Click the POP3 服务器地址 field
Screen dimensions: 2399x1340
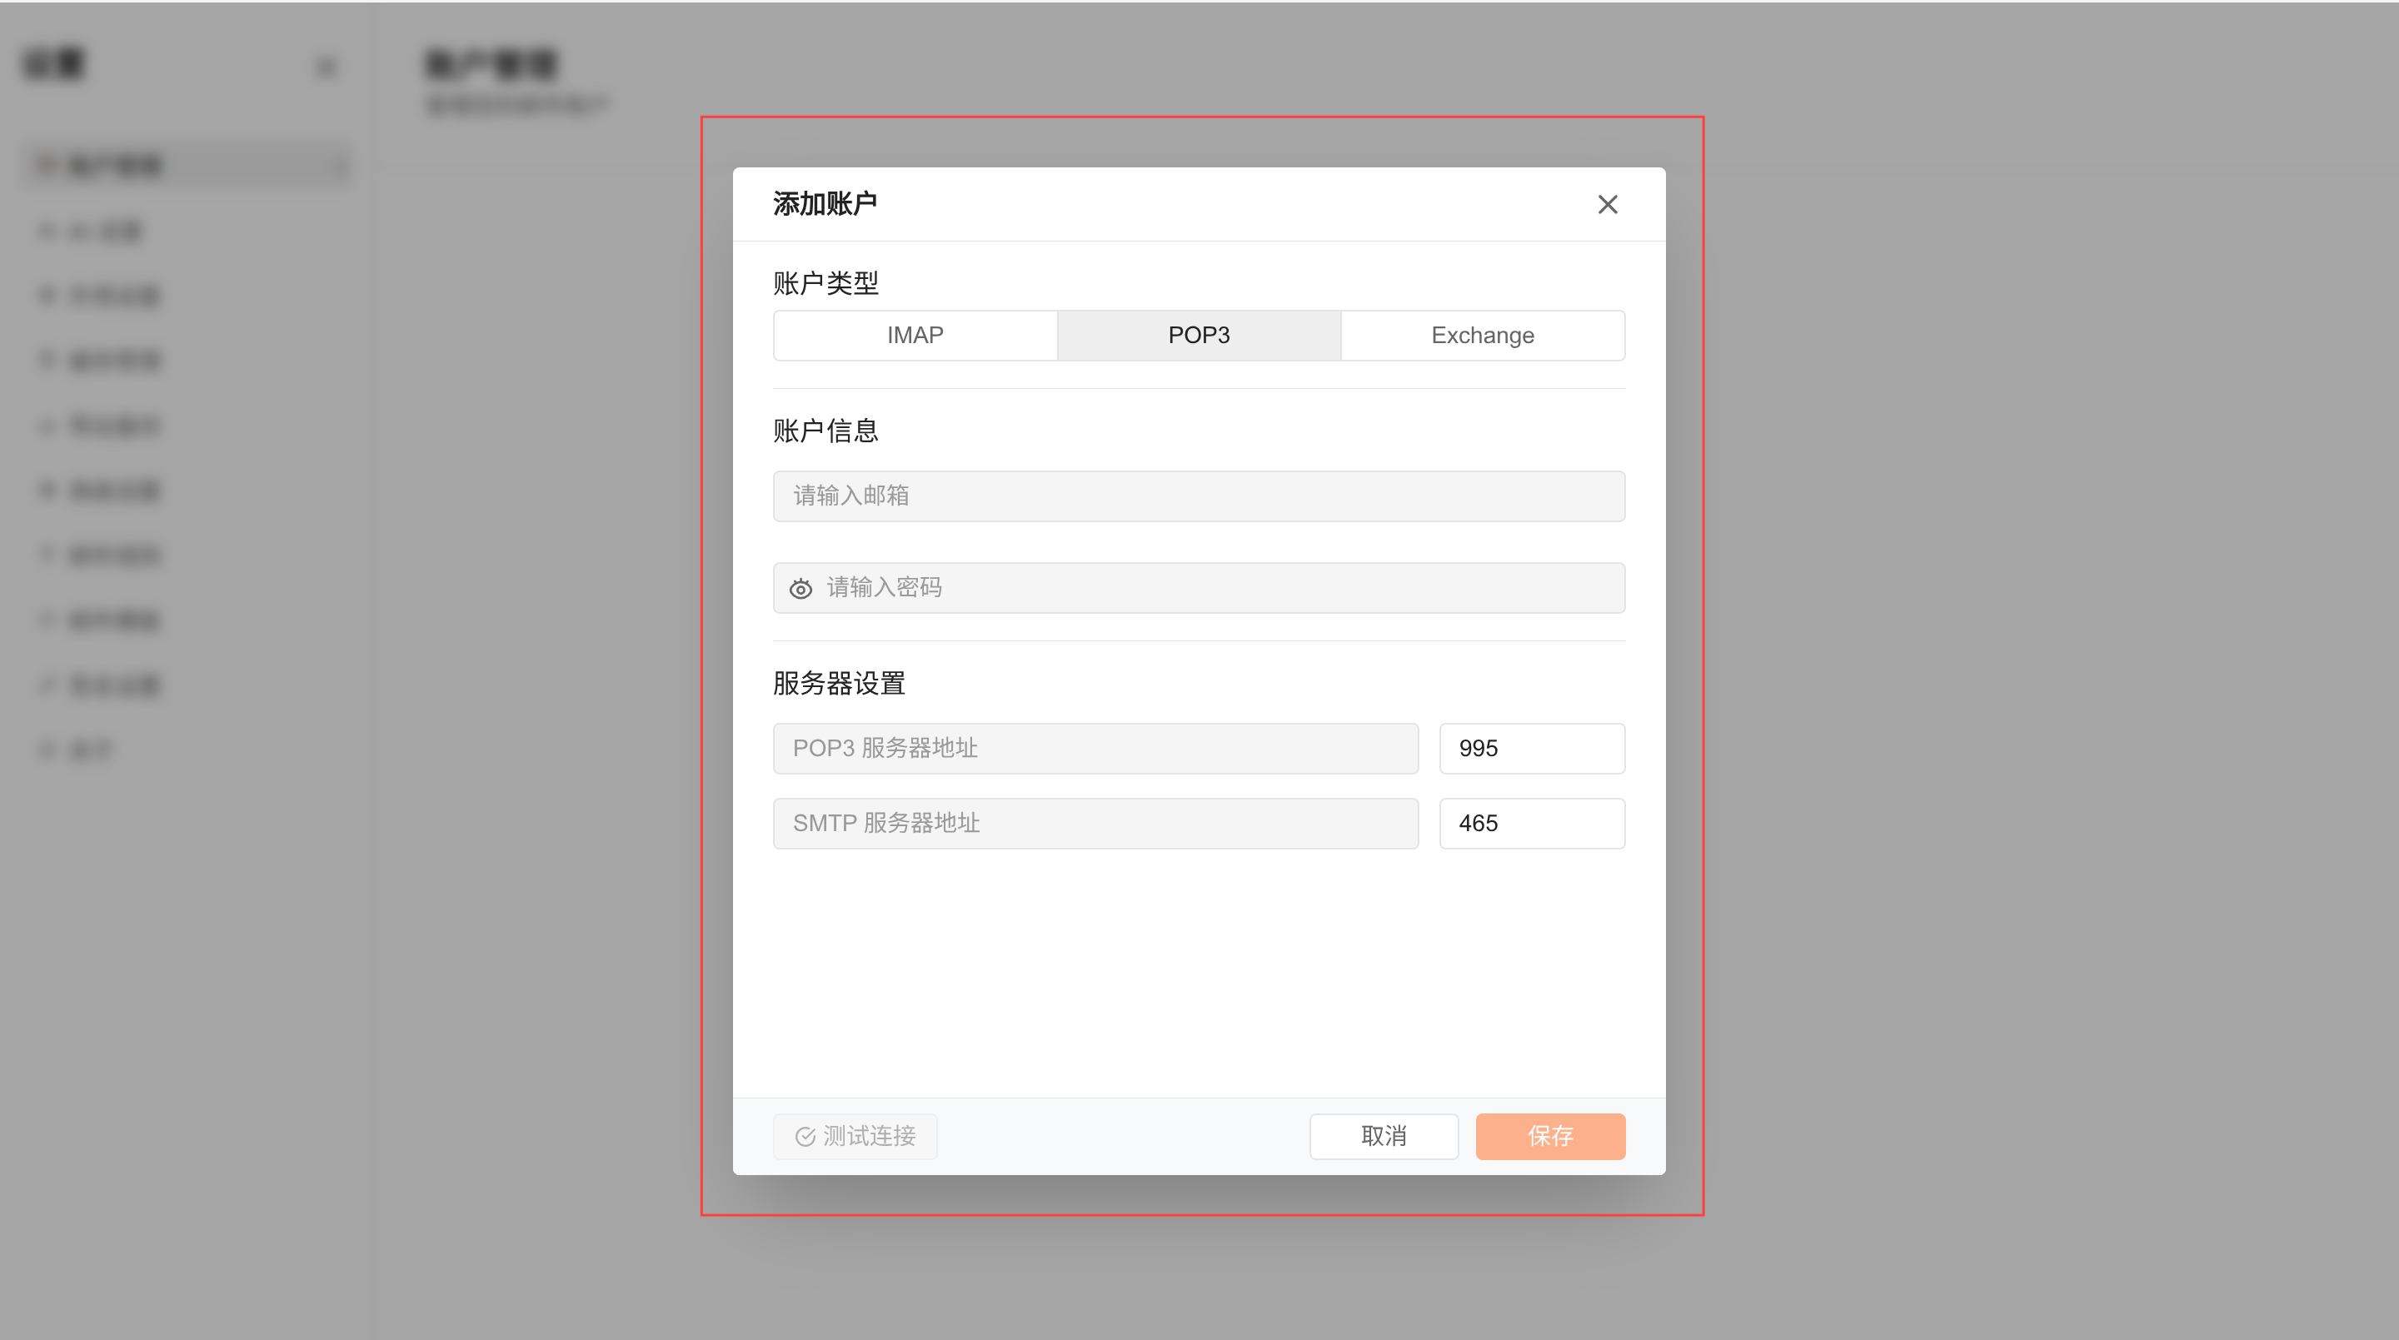pos(1096,749)
